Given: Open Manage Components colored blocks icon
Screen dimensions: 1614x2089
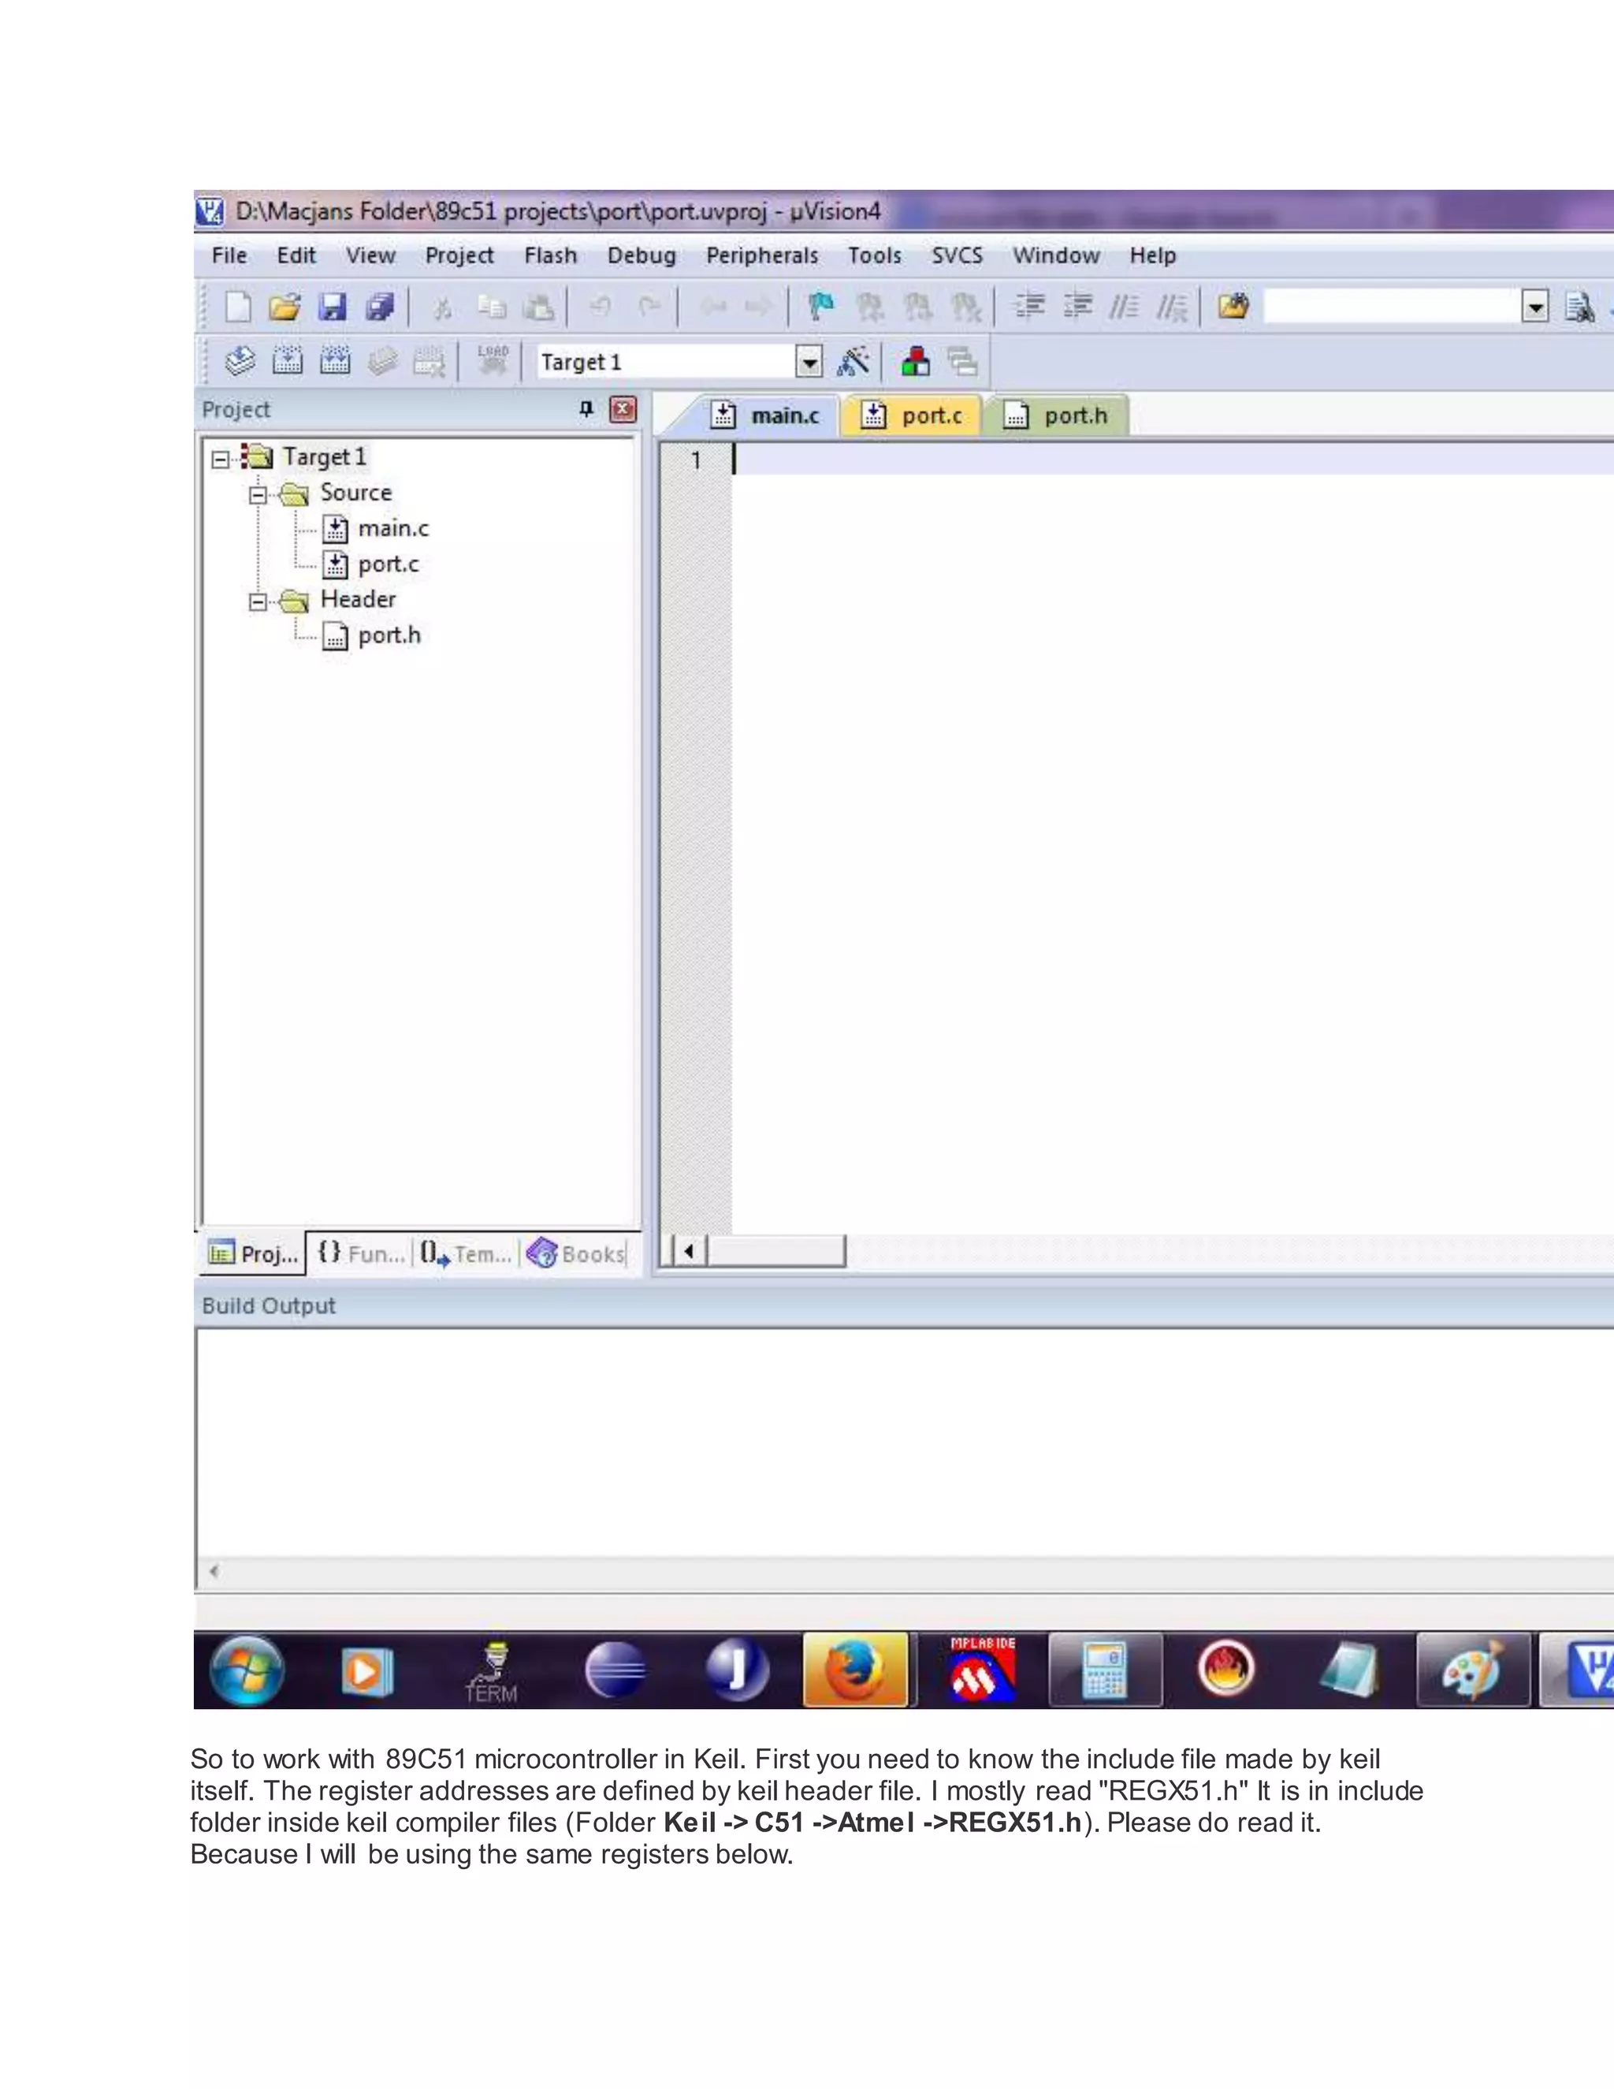Looking at the screenshot, I should 915,362.
